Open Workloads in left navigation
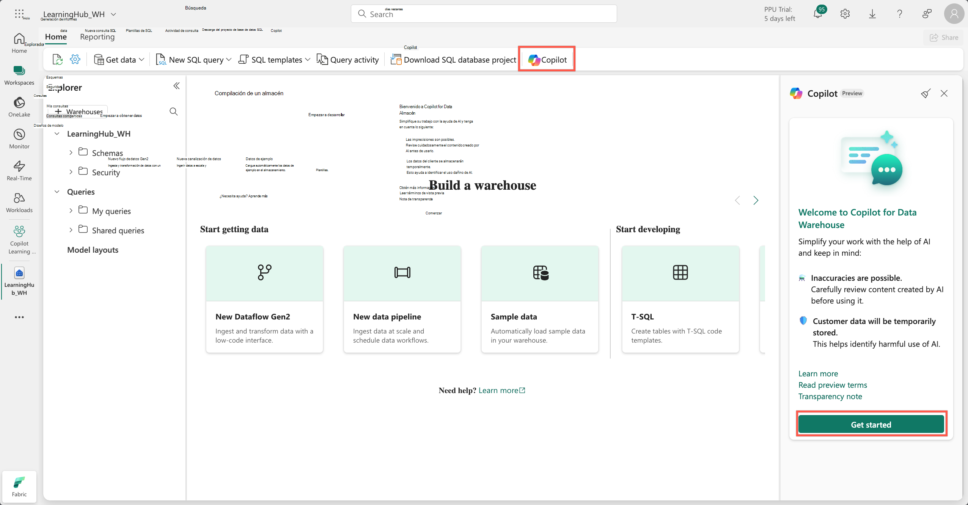 point(19,203)
